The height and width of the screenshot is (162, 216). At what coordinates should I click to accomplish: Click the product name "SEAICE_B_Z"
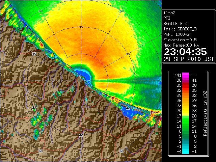pyautogui.click(x=175, y=24)
